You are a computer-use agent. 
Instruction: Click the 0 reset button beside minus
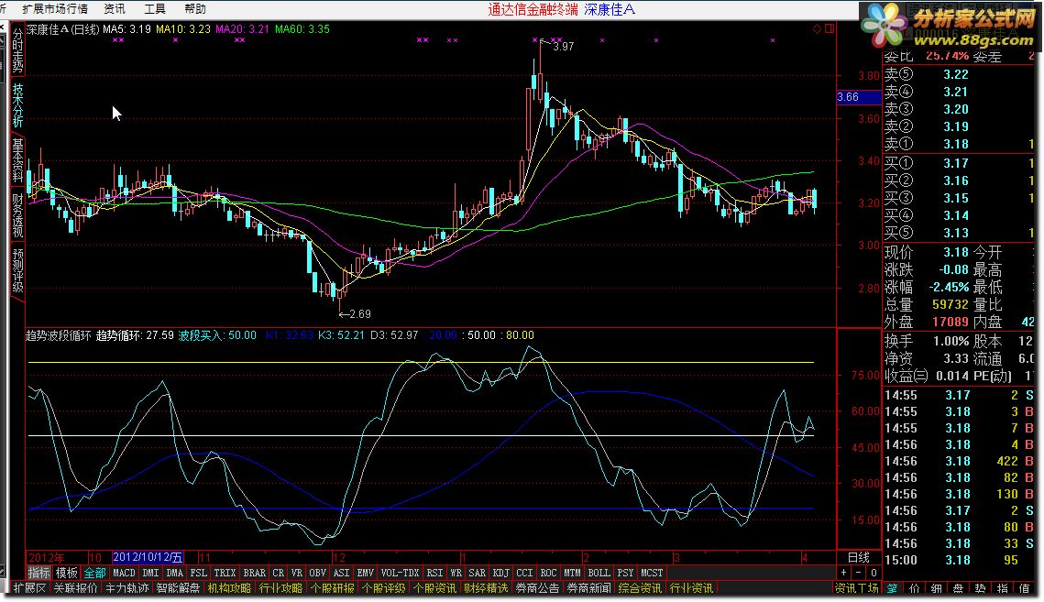pos(874,573)
